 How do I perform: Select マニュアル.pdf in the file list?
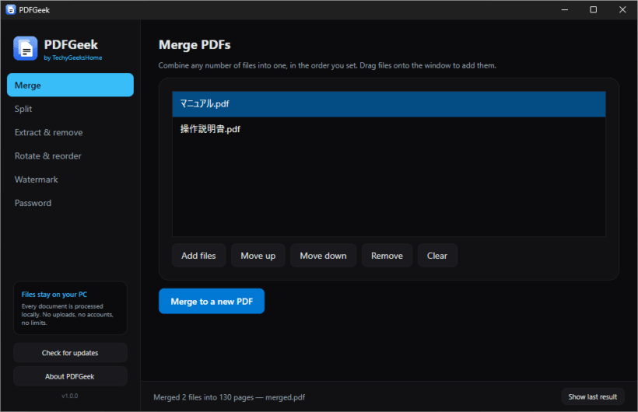click(x=388, y=104)
